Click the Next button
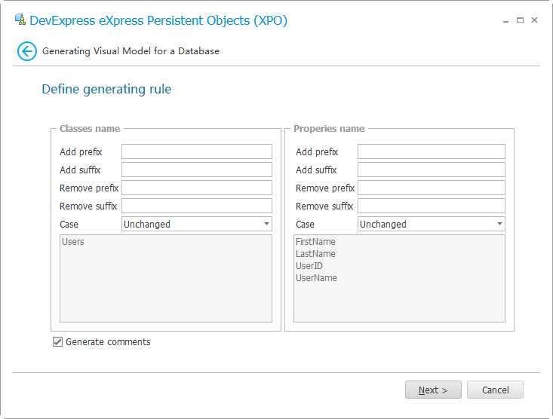This screenshot has width=553, height=419. (x=433, y=390)
